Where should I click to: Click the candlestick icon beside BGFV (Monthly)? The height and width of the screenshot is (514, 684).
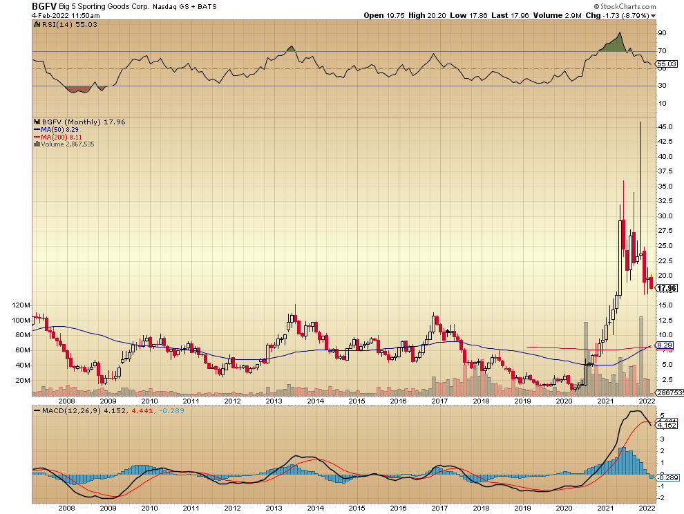[37, 122]
